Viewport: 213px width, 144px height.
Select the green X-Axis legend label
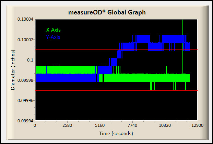pyautogui.click(x=54, y=30)
